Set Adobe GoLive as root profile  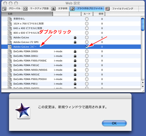pos(87,37)
